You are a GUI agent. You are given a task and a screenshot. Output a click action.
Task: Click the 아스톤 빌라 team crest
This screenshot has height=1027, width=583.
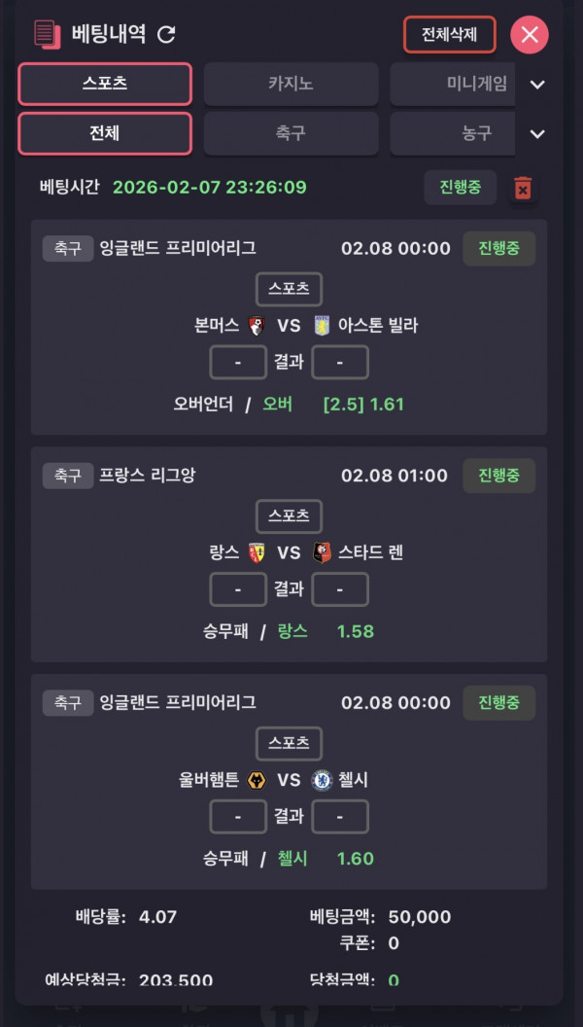(322, 326)
